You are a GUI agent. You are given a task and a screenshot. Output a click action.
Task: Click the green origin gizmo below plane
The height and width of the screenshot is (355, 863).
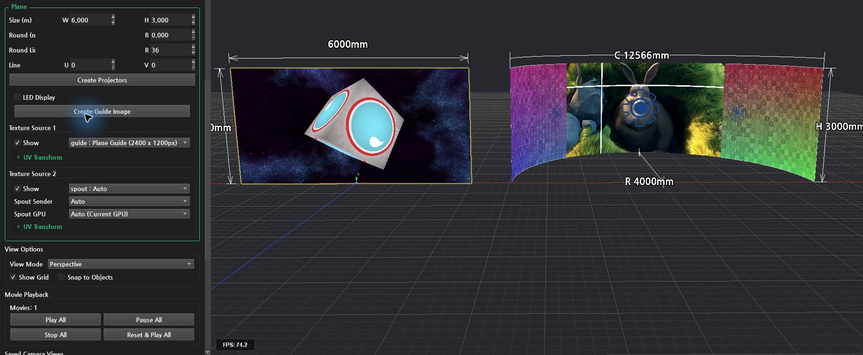(x=356, y=178)
